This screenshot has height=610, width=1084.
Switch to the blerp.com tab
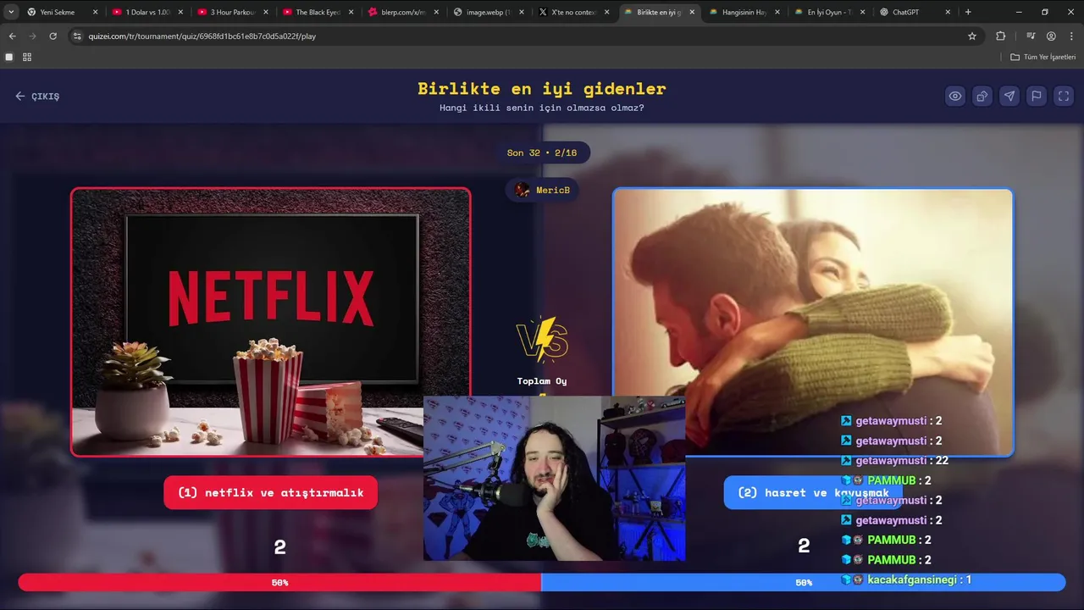click(402, 12)
